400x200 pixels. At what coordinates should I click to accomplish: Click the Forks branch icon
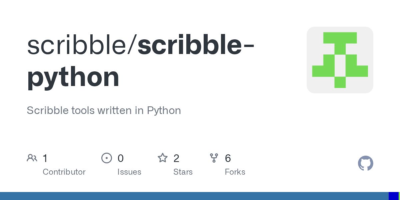[x=214, y=158]
